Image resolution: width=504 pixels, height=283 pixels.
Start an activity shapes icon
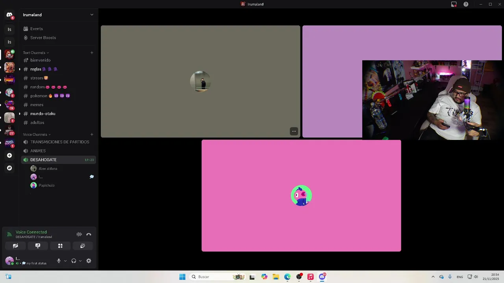(60, 246)
